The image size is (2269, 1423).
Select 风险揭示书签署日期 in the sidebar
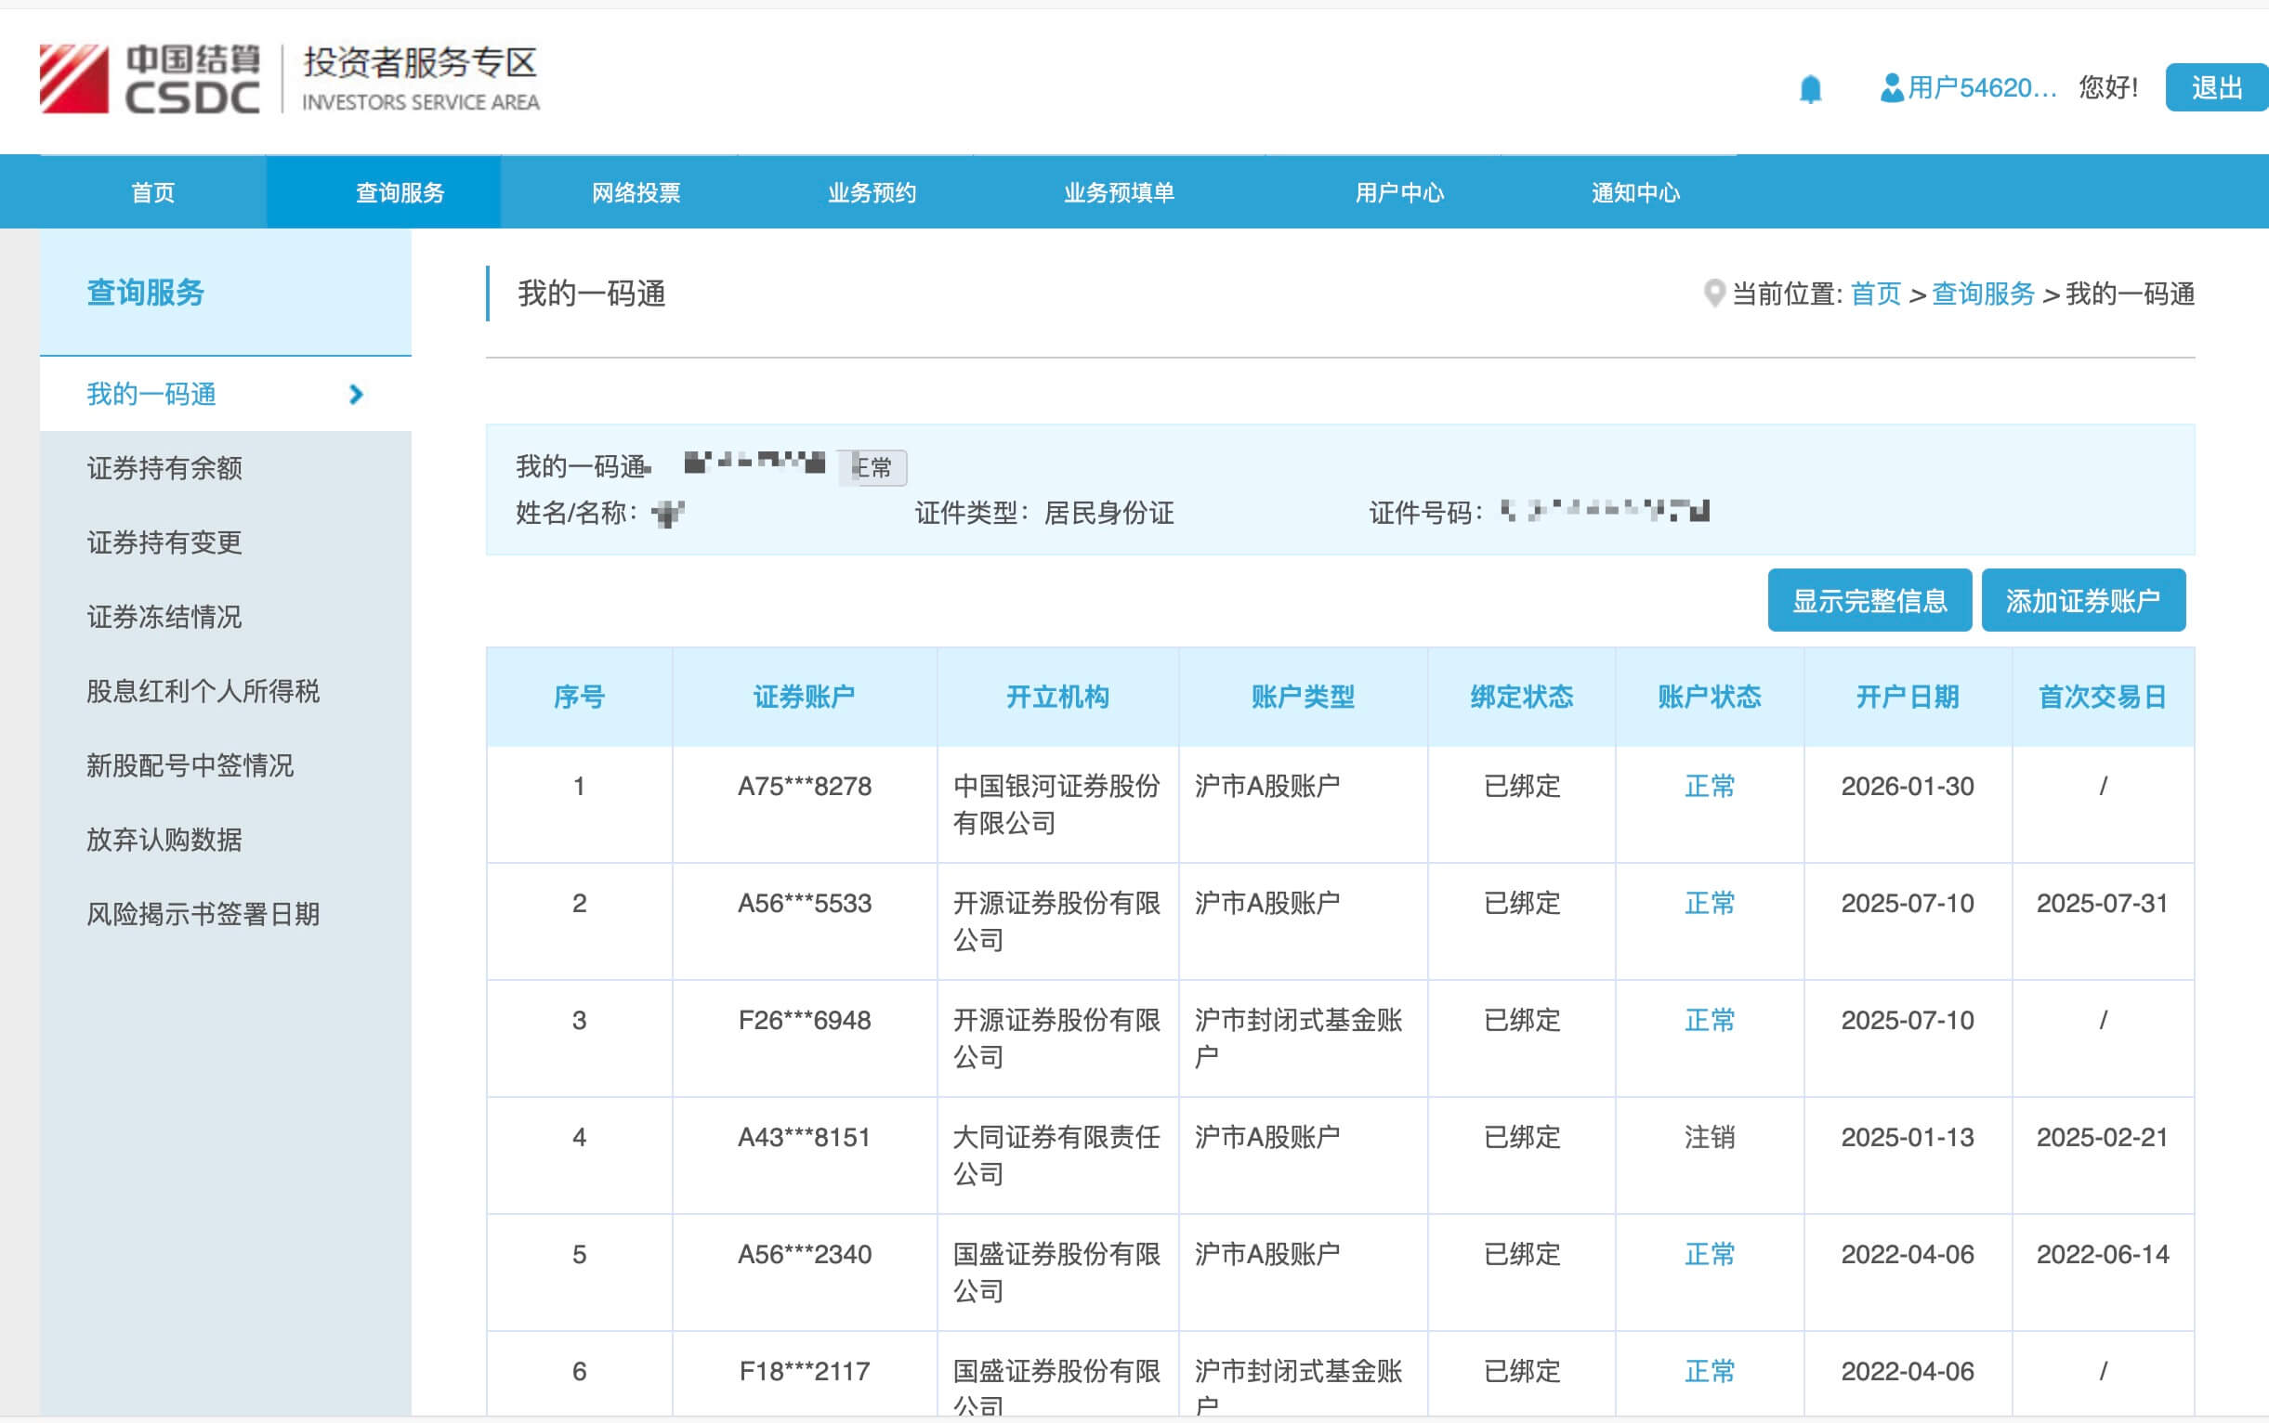coord(203,913)
